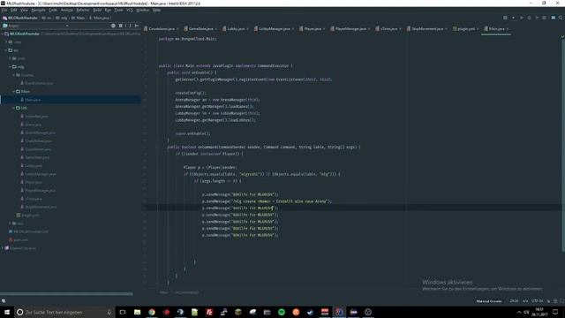Image resolution: width=565 pixels, height=318 pixels.
Task: Click the Search Everywhere magnifier icon
Action: (x=561, y=18)
